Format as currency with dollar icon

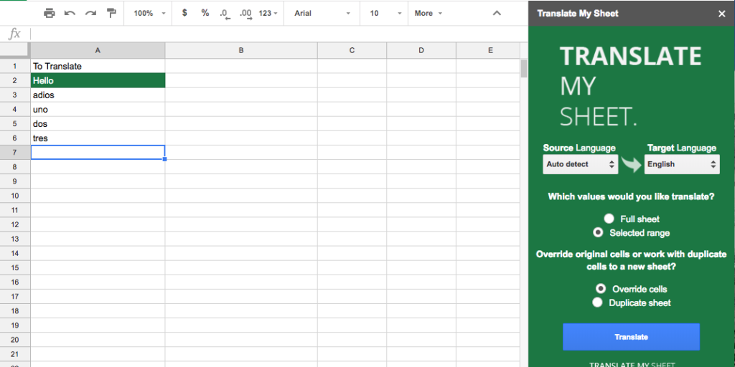pyautogui.click(x=184, y=13)
